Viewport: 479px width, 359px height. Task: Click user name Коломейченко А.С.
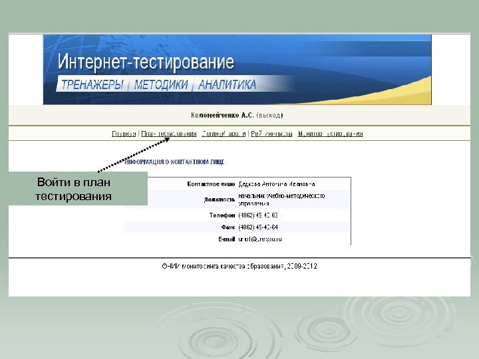coord(222,116)
